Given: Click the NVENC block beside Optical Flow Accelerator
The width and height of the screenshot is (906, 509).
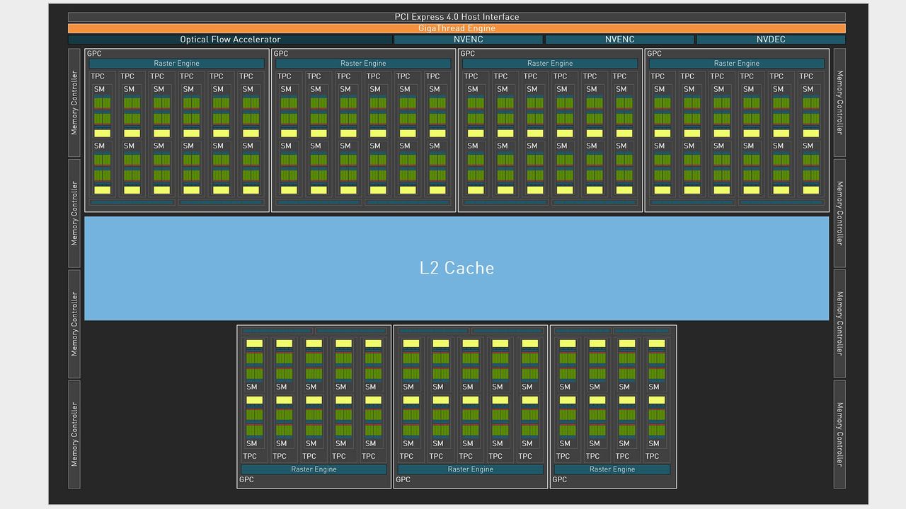Looking at the screenshot, I should point(468,40).
